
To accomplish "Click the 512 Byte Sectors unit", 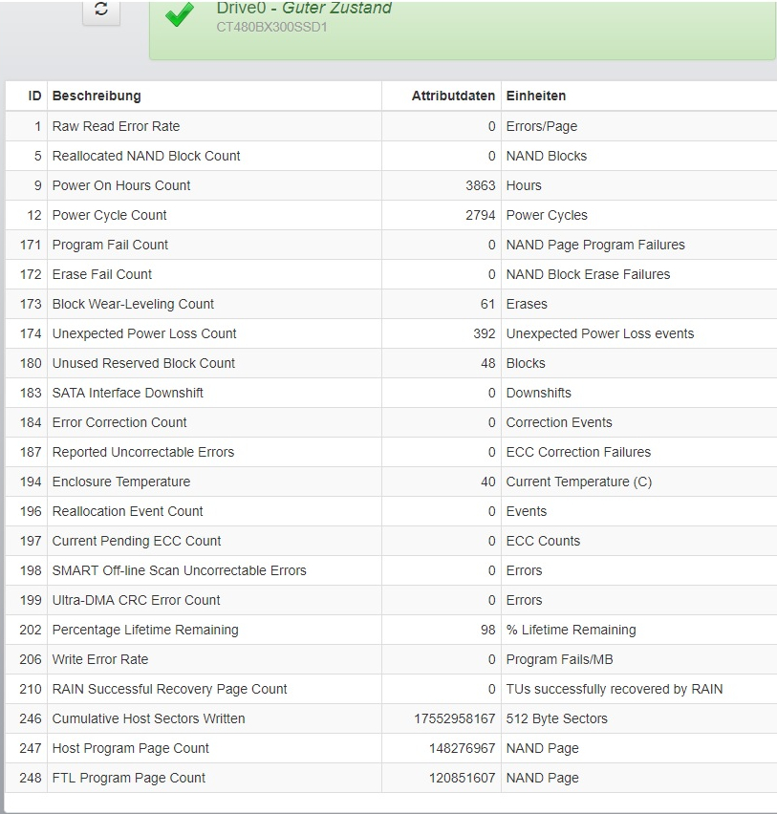I will pos(556,718).
